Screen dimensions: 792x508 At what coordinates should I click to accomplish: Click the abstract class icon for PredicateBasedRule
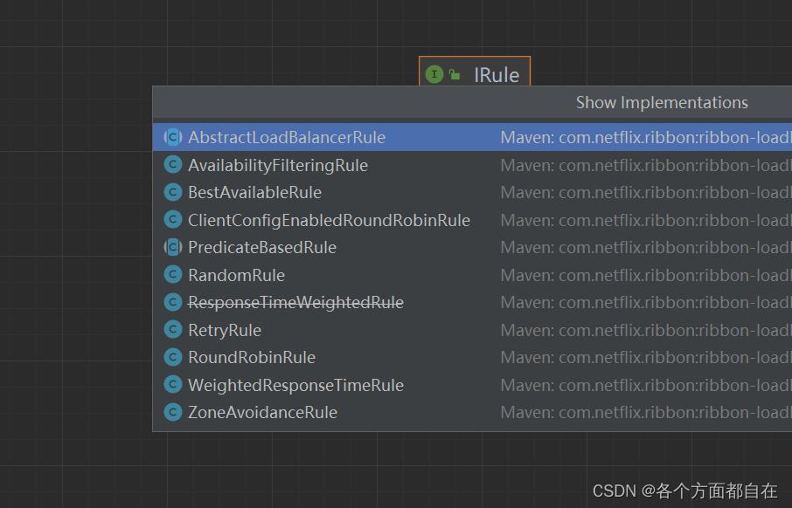(173, 247)
